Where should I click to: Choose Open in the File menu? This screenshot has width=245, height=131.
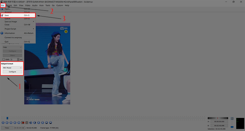coord(18,9)
